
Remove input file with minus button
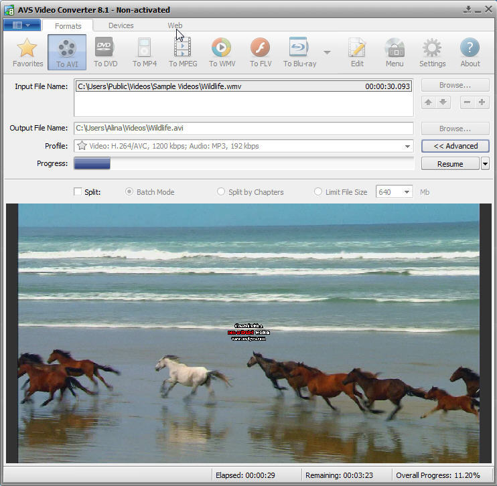click(468, 102)
